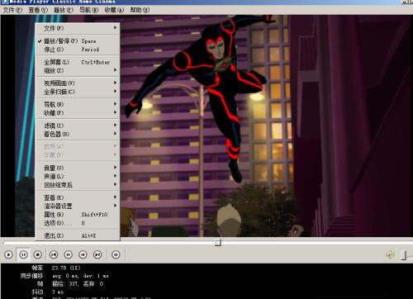Click the frame-step button
Image resolution: width=413 pixels, height=299 pixels.
click(116, 254)
